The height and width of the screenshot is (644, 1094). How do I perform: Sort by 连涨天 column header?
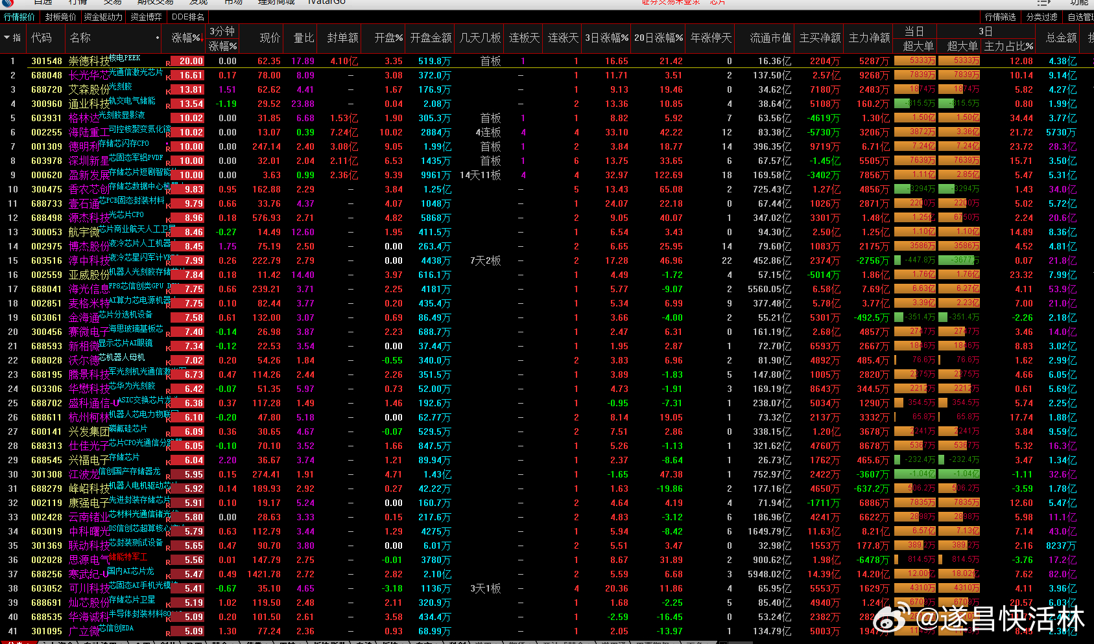coord(563,38)
